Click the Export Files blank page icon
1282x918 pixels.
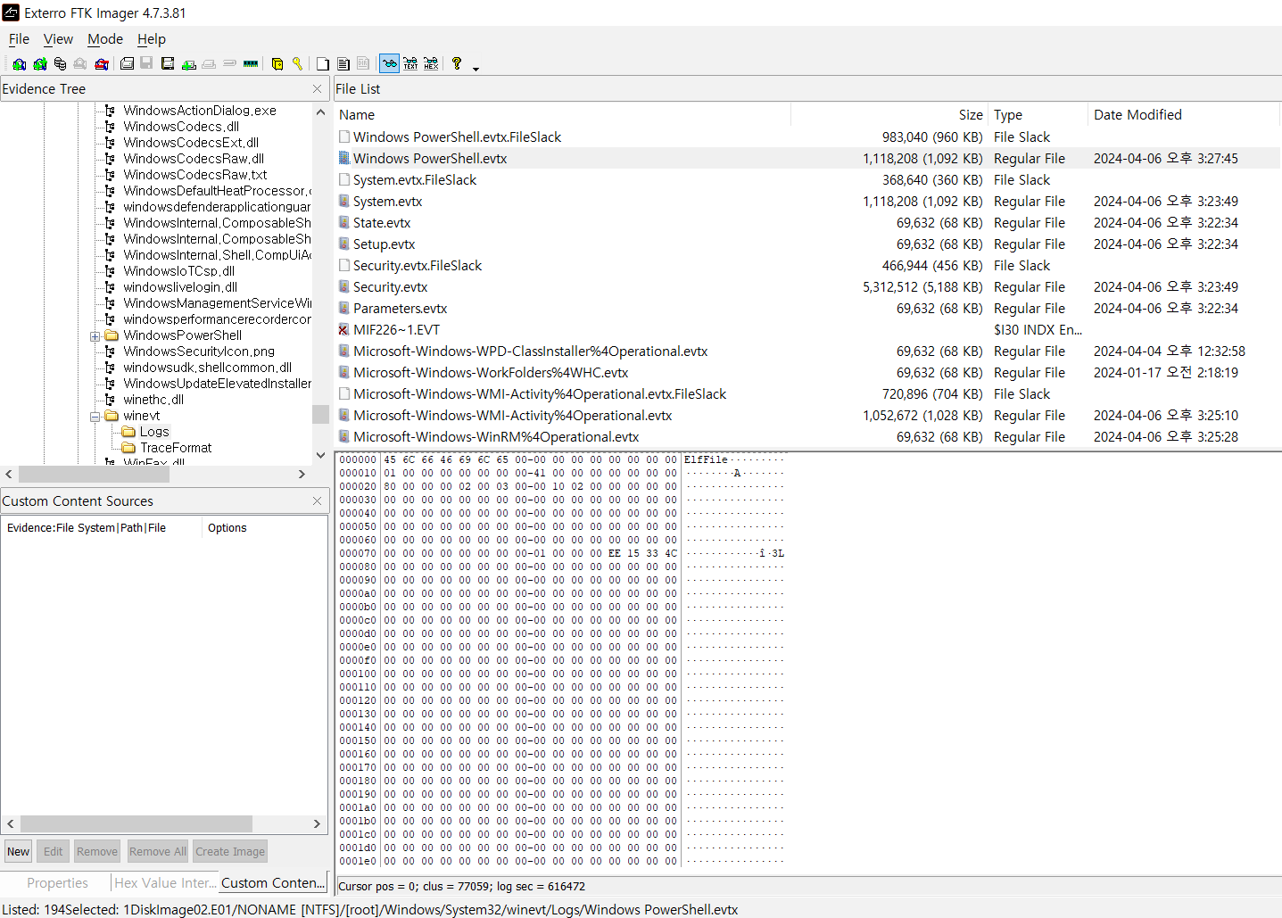[322, 63]
